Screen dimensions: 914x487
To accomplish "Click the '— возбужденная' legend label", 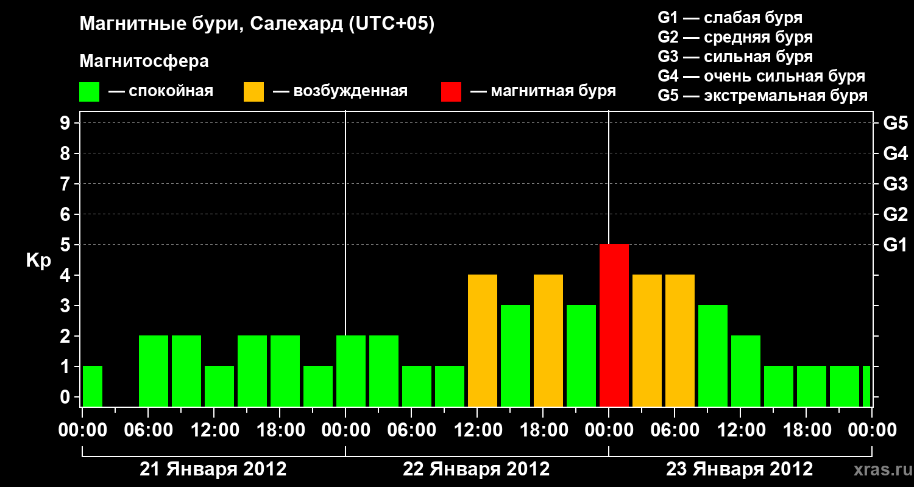I will (340, 91).
